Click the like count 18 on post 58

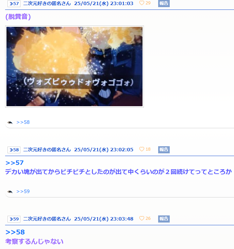[x=148, y=149]
